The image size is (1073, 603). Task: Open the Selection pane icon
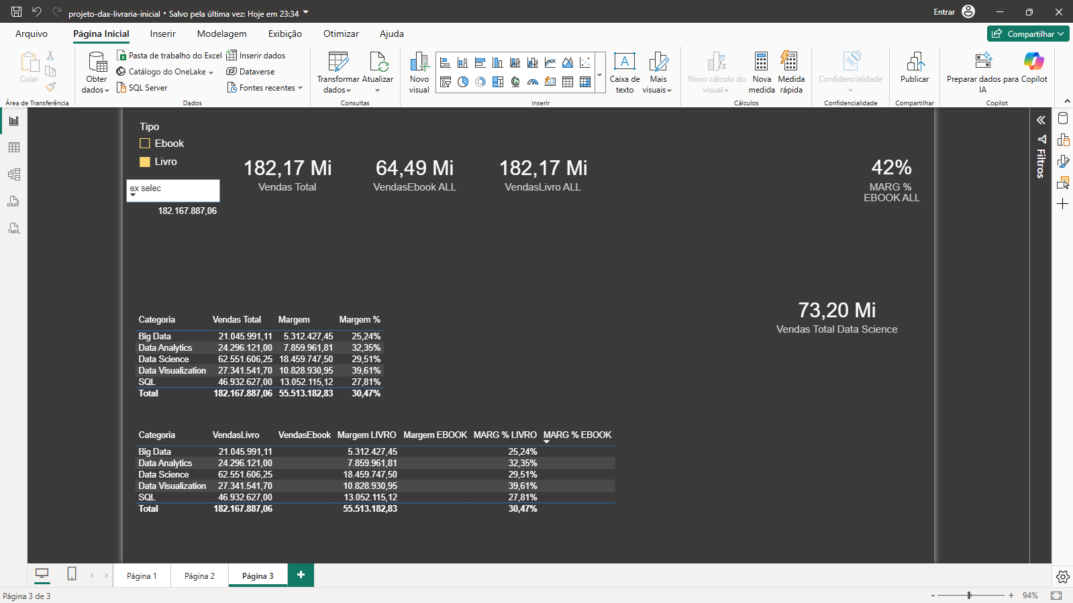click(x=1063, y=182)
